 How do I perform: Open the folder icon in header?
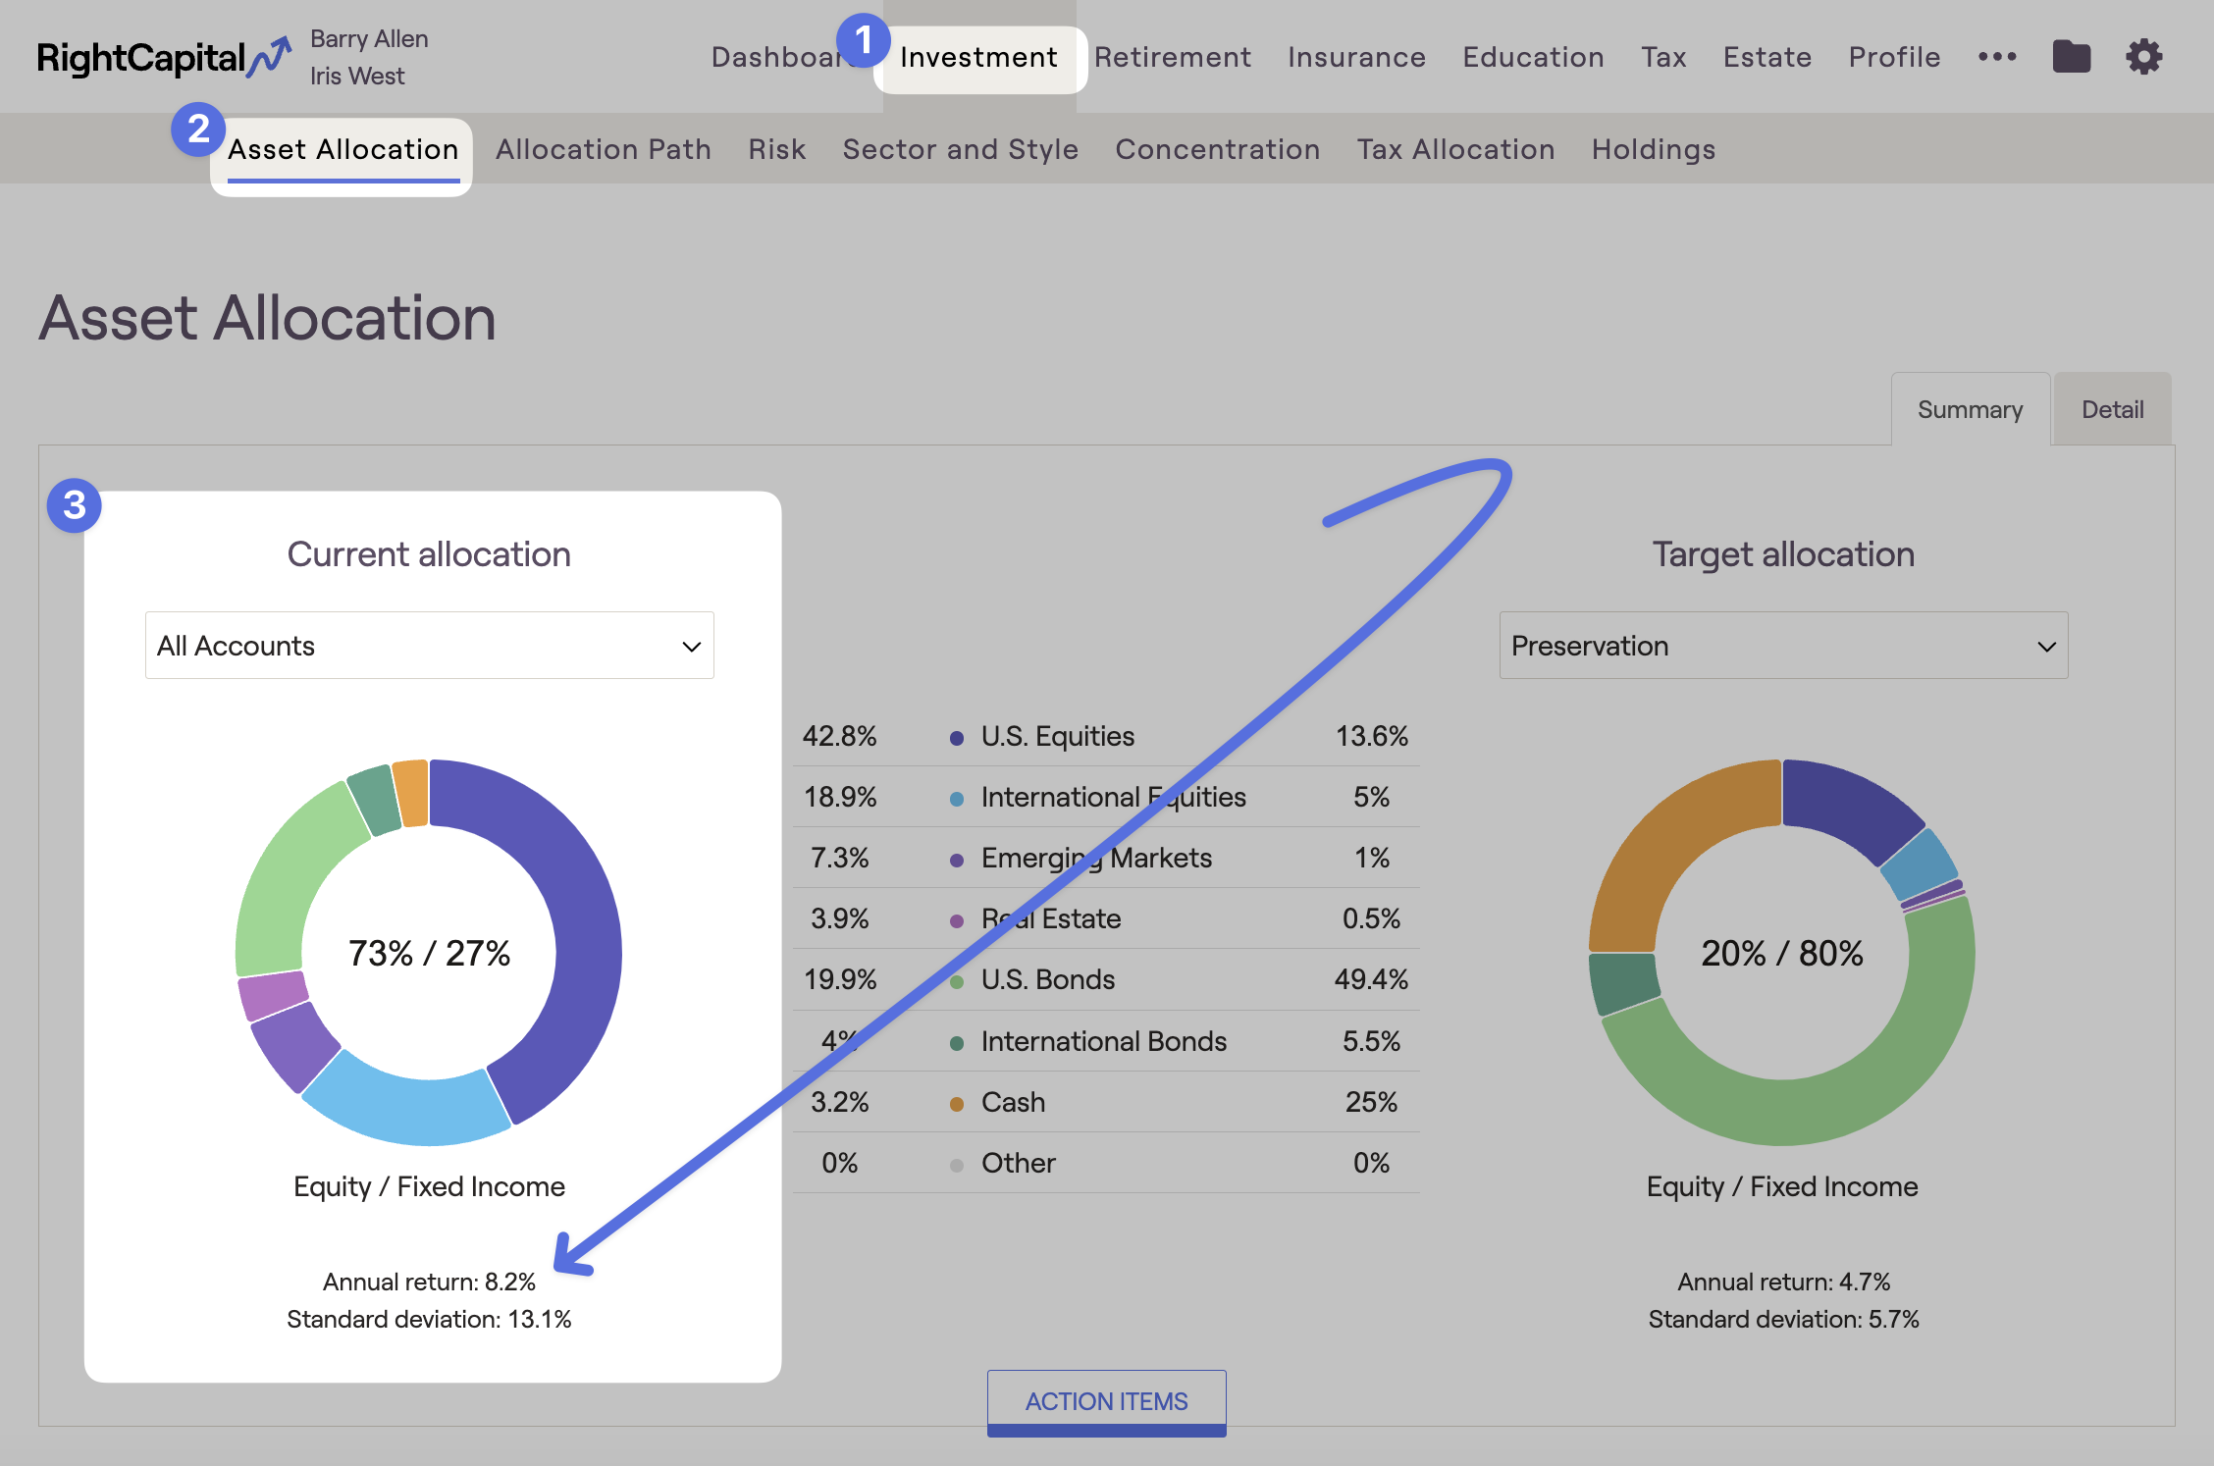(2071, 57)
